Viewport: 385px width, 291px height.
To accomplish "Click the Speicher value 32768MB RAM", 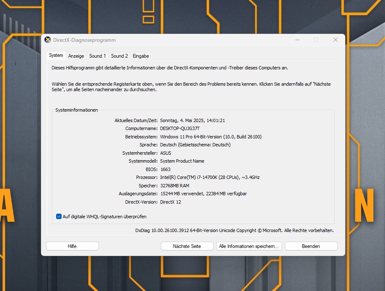I will (x=174, y=186).
